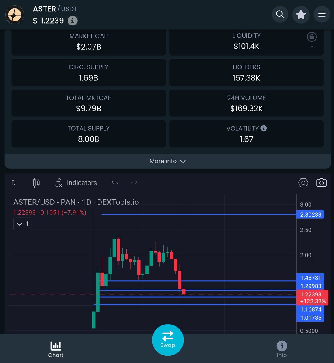Select the 1.01786 price line label
Screen dimensions: 334x363
click(311, 318)
